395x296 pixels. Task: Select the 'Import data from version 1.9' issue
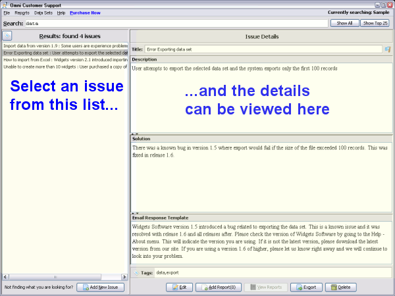[65, 46]
